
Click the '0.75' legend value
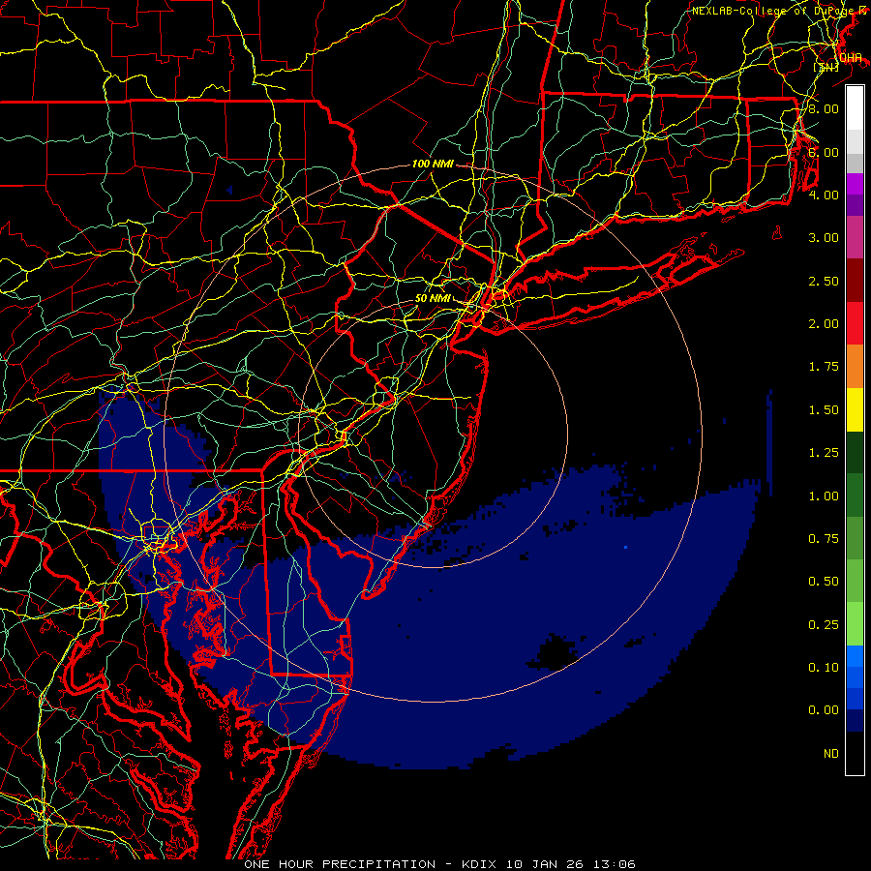[824, 539]
